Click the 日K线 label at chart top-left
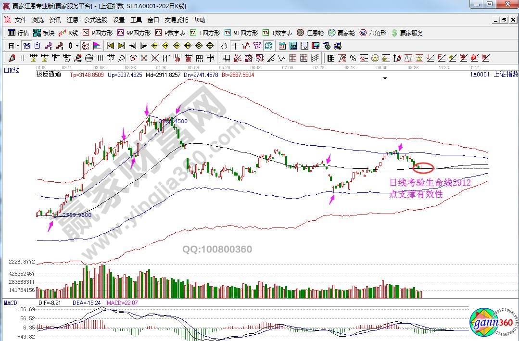This screenshot has width=519, height=341. pyautogui.click(x=12, y=71)
